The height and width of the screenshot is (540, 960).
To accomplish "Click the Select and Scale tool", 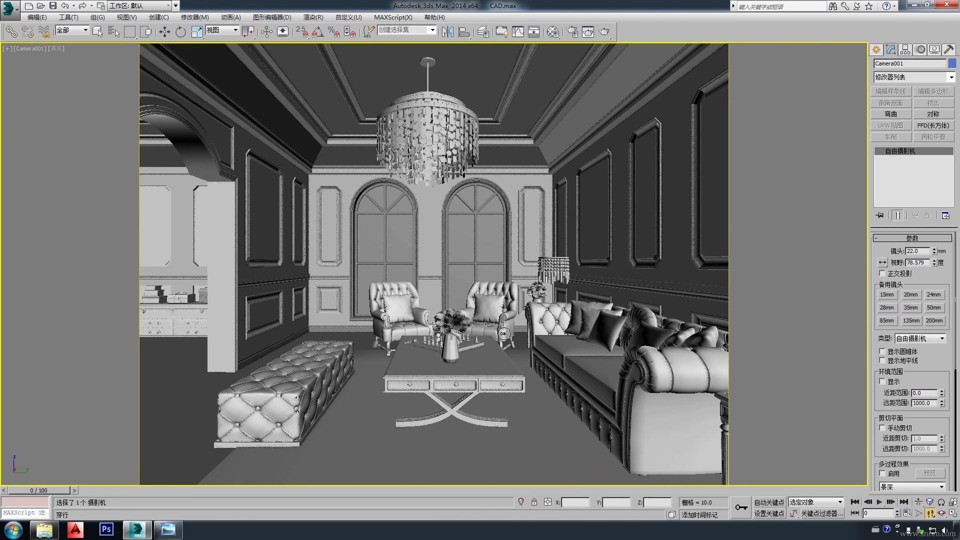I will pyautogui.click(x=196, y=32).
